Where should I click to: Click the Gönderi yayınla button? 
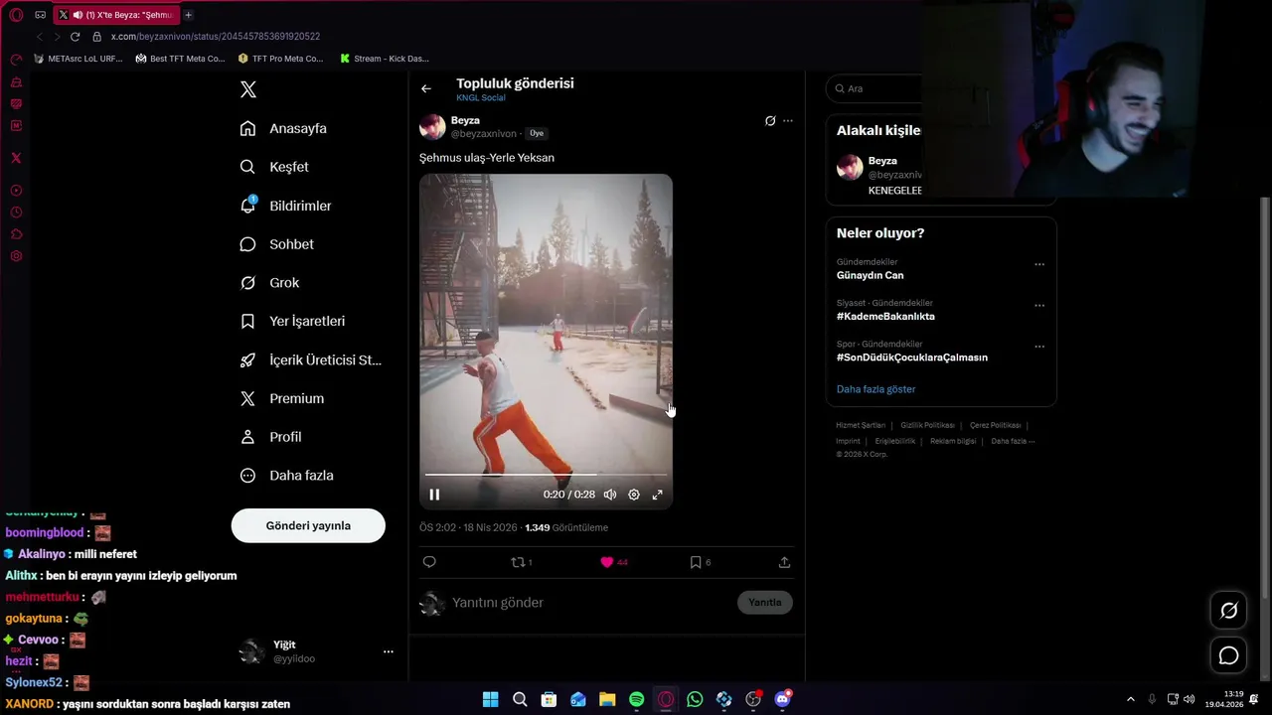click(308, 525)
